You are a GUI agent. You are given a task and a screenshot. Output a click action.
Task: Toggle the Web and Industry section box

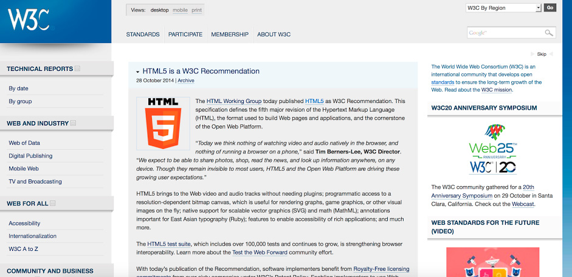(73, 123)
